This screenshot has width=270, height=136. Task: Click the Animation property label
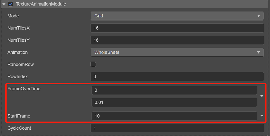click(x=17, y=52)
